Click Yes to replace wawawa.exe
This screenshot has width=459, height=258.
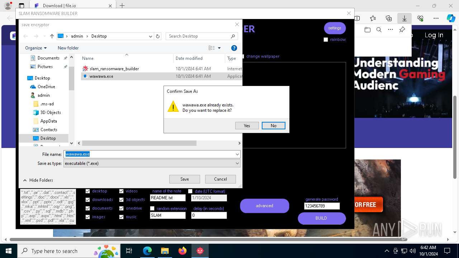click(247, 126)
